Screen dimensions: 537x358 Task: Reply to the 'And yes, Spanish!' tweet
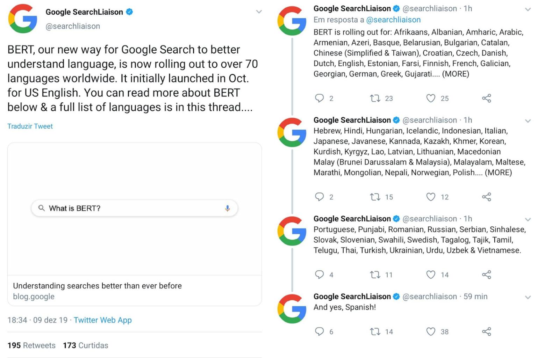[319, 331]
